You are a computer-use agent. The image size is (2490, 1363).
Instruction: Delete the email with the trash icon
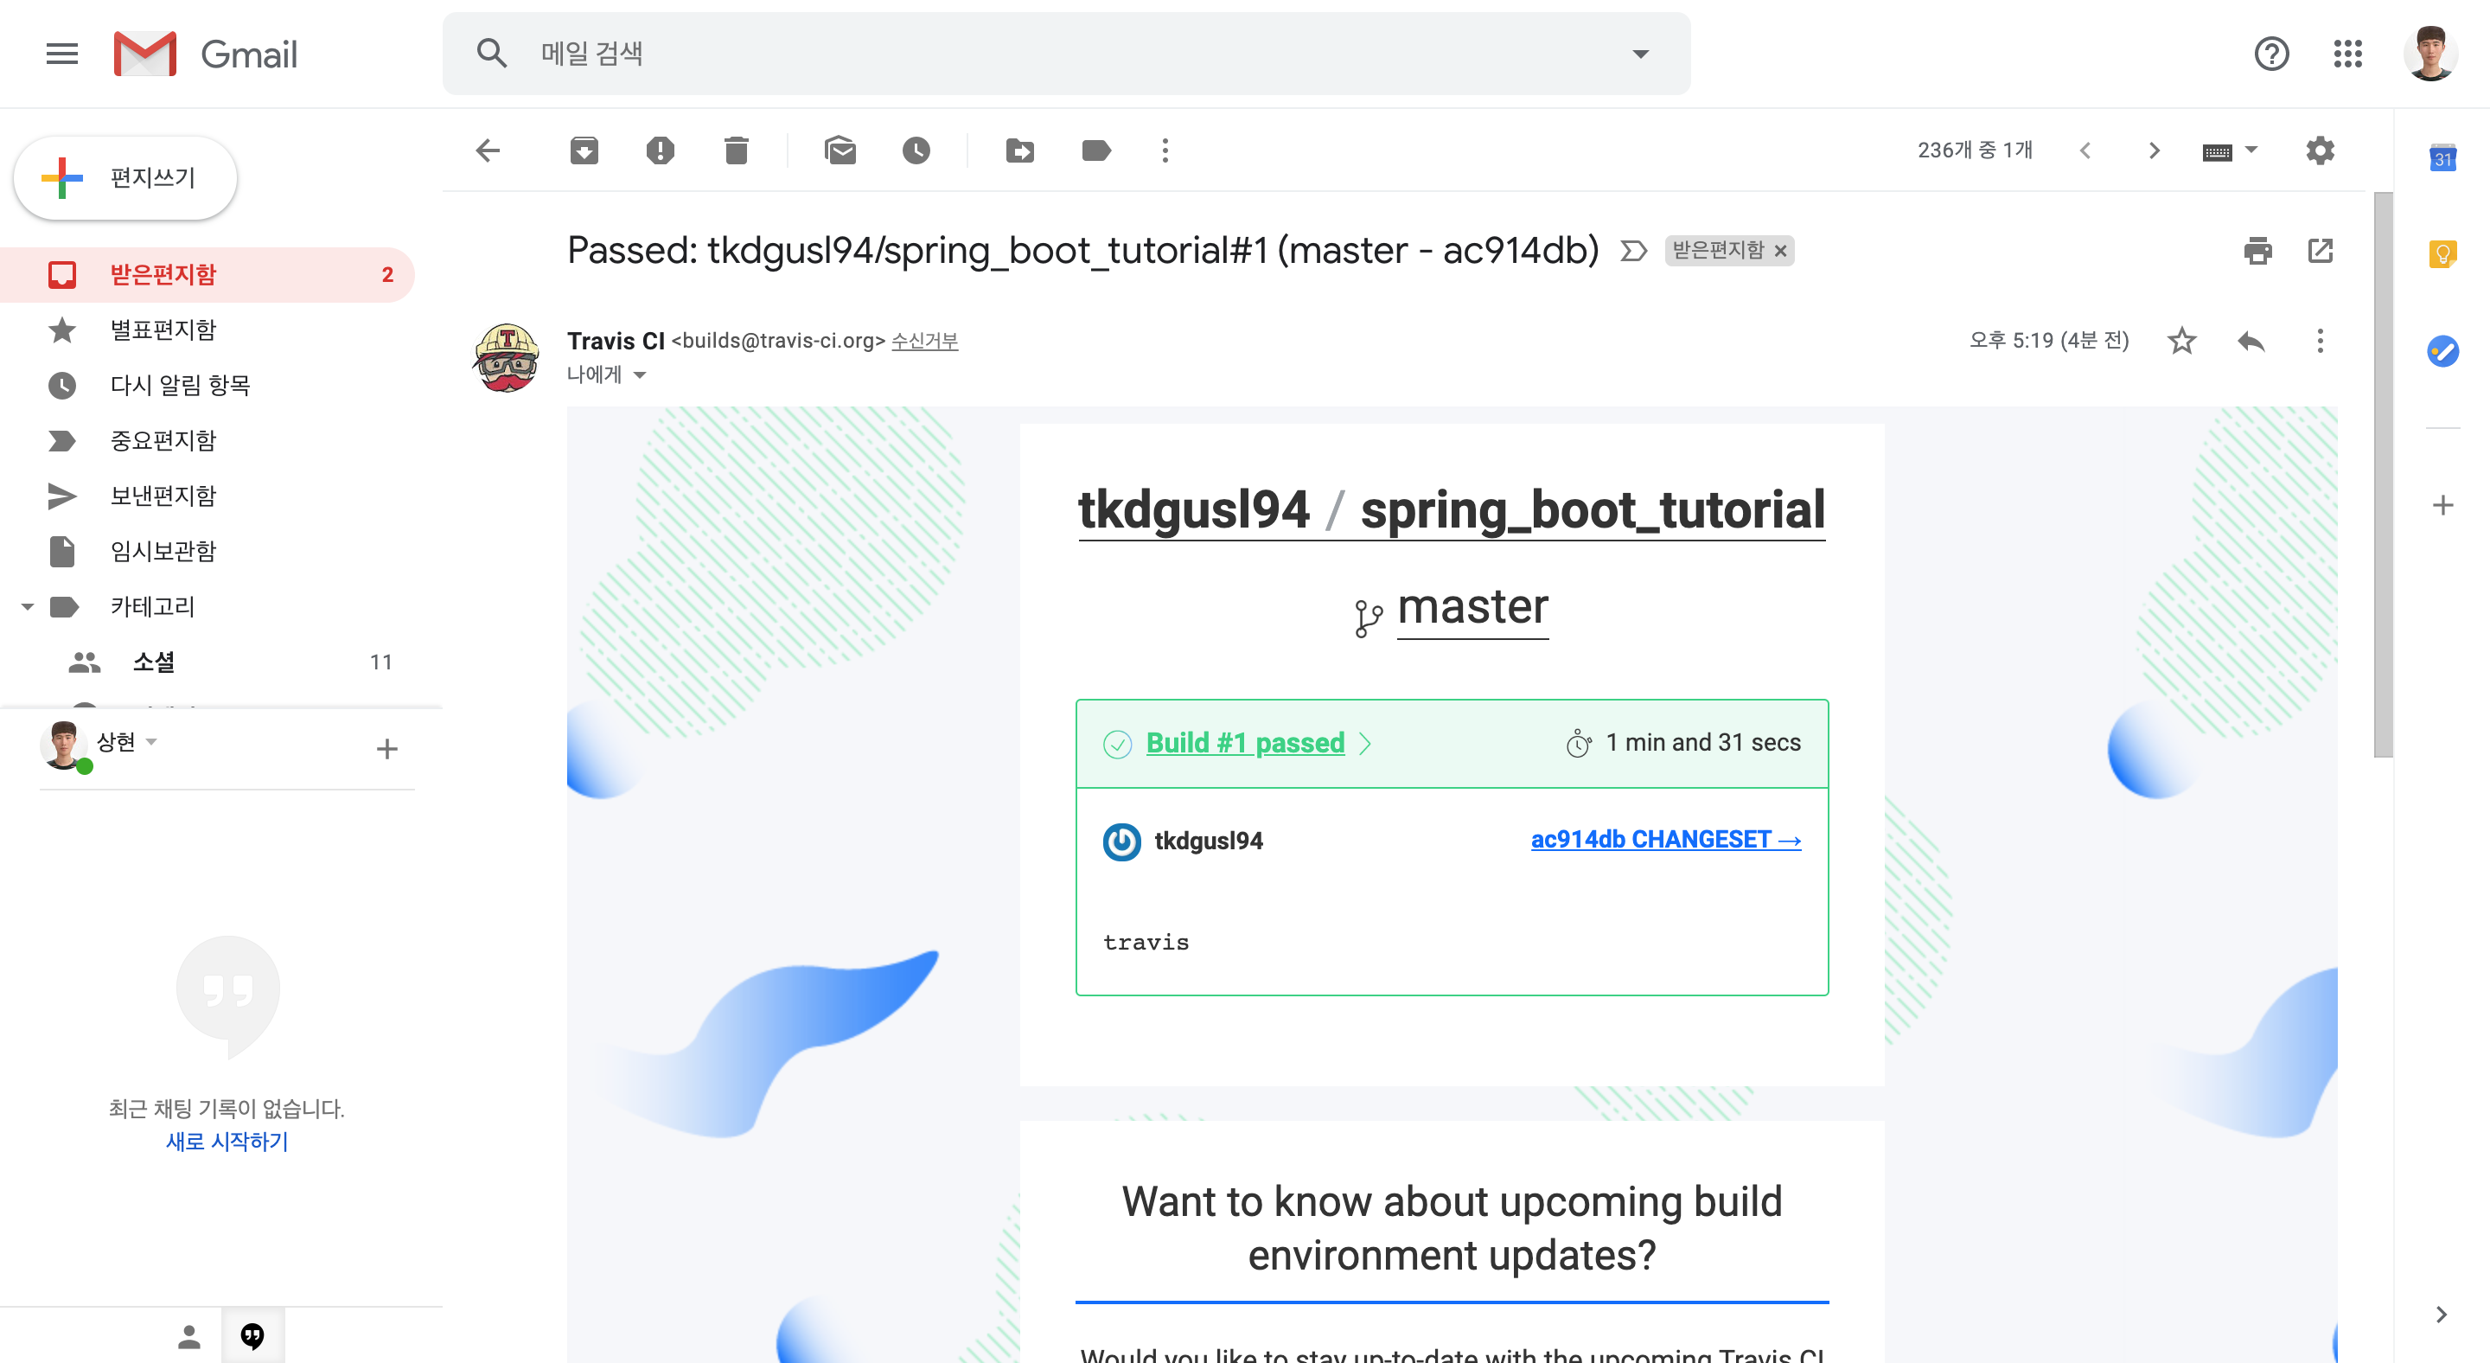pos(736,150)
